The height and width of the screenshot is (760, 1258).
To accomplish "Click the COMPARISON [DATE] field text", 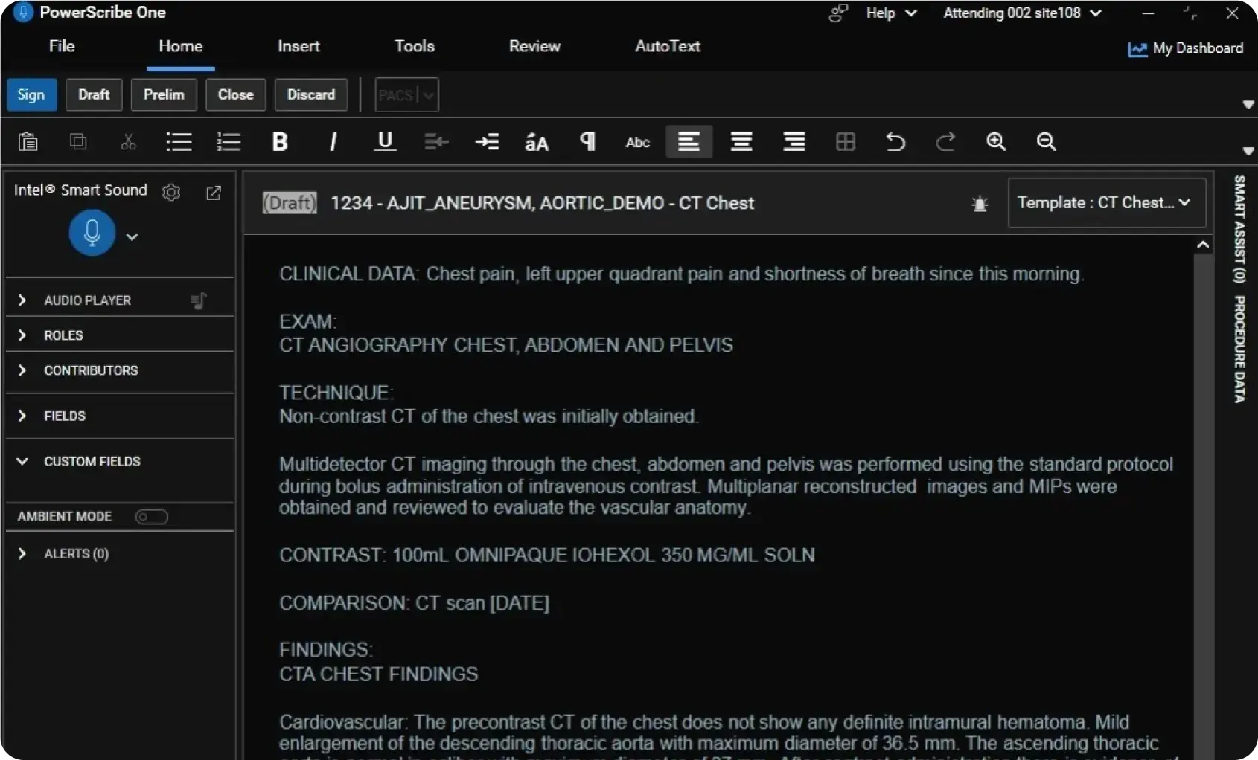I will click(519, 602).
